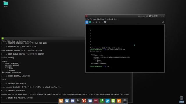Open the green key password app
Viewport: 186px width, 104px height.
tap(102, 101)
